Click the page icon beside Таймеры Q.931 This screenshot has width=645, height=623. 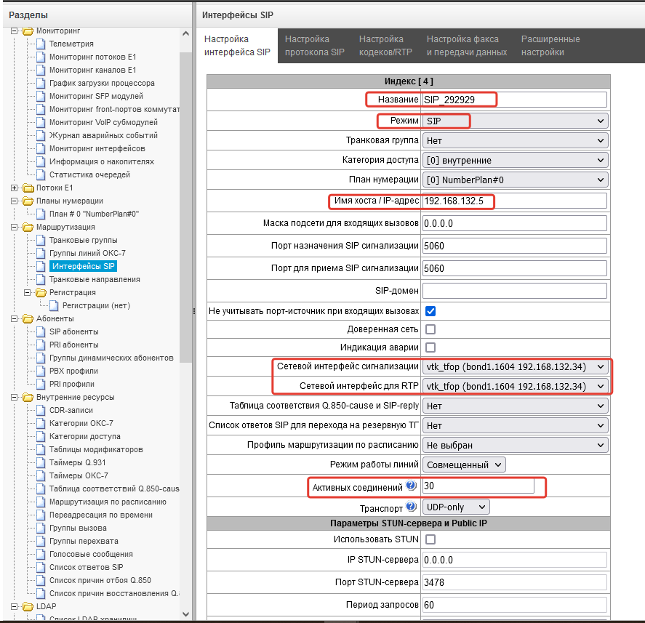click(41, 462)
